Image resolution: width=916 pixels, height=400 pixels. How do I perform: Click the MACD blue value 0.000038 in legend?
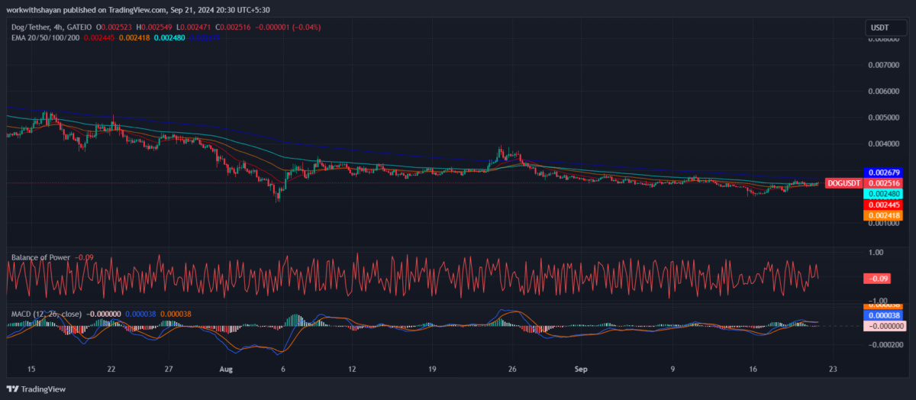coord(140,314)
